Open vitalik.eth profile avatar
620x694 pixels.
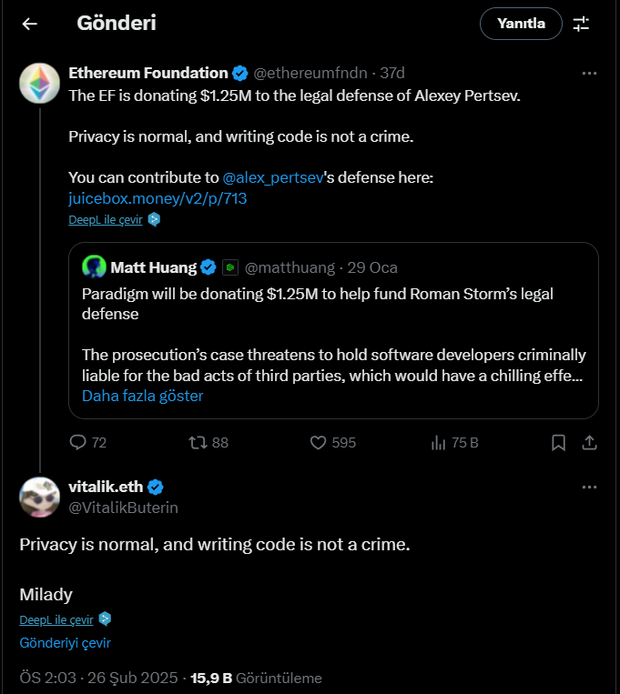point(39,496)
